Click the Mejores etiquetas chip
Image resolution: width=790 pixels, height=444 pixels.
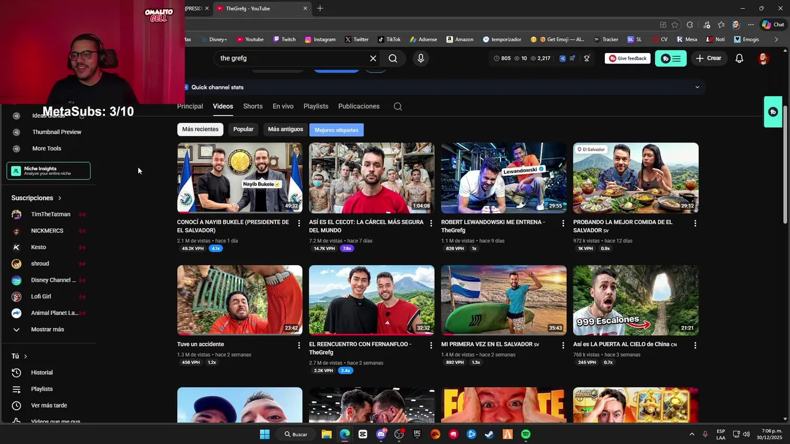(x=336, y=130)
